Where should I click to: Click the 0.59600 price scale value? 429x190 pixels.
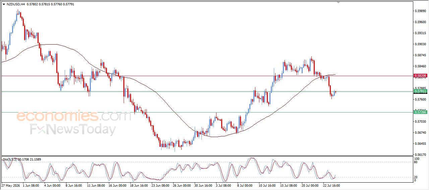point(421,22)
